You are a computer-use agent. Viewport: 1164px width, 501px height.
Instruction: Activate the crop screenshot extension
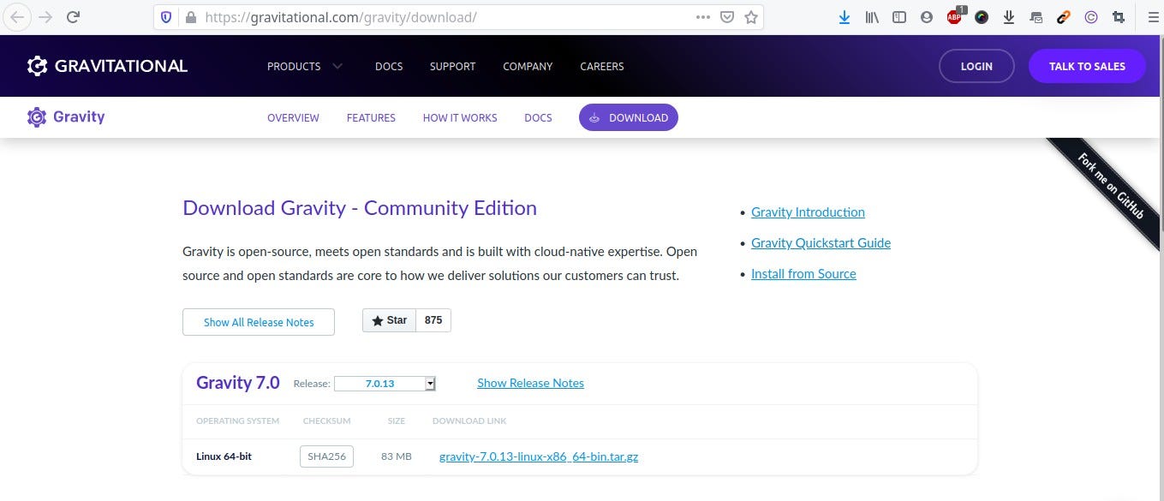(1119, 17)
